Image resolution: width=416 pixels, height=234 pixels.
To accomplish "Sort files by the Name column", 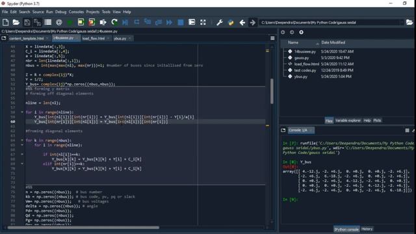I will pyautogui.click(x=293, y=43).
